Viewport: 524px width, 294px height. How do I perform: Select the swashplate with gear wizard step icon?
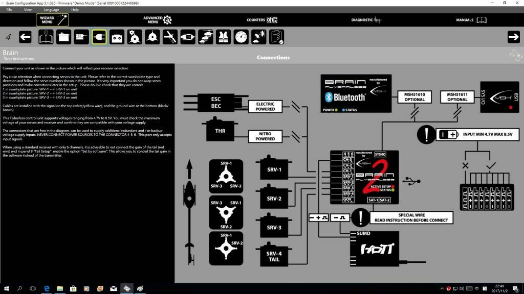[x=135, y=37]
